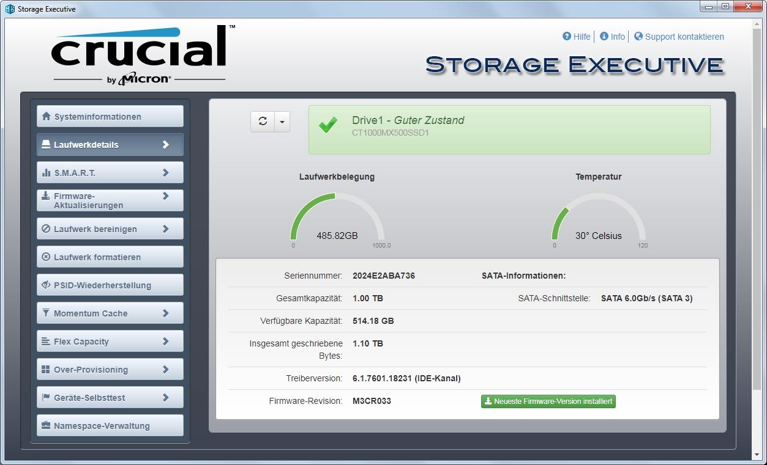Click the green checkmark health icon

pyautogui.click(x=328, y=126)
